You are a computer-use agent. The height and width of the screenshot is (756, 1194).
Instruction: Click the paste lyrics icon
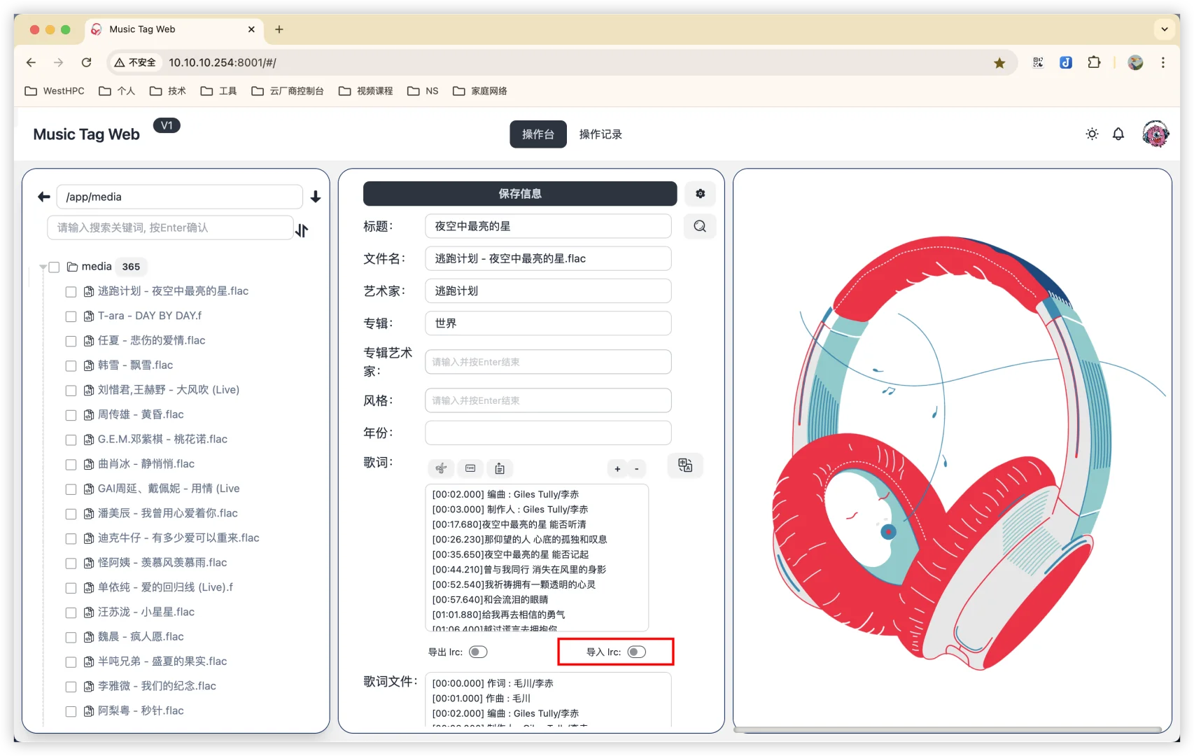(x=499, y=468)
